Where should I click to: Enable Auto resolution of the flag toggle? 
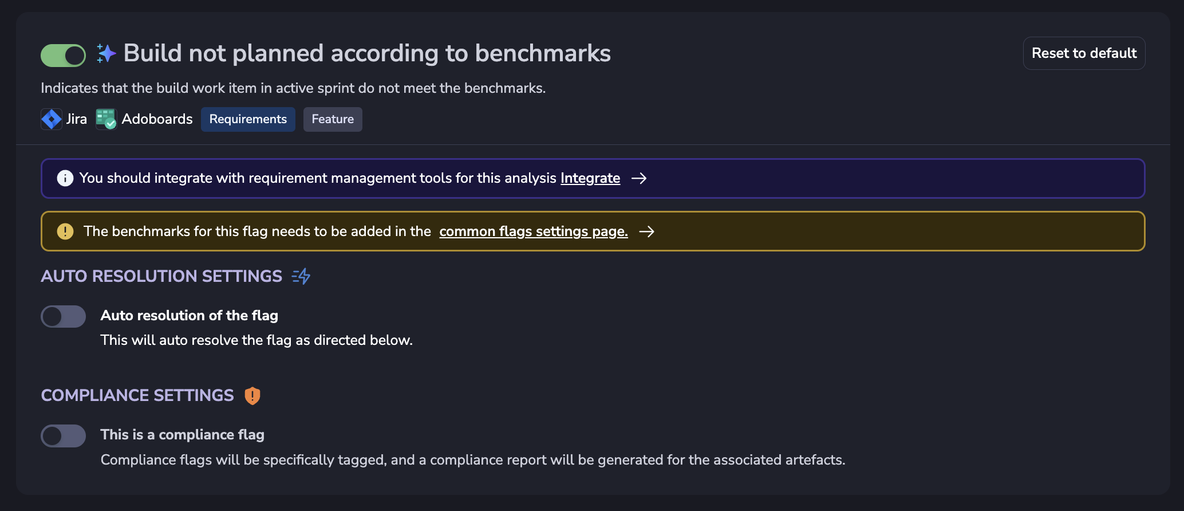[63, 316]
